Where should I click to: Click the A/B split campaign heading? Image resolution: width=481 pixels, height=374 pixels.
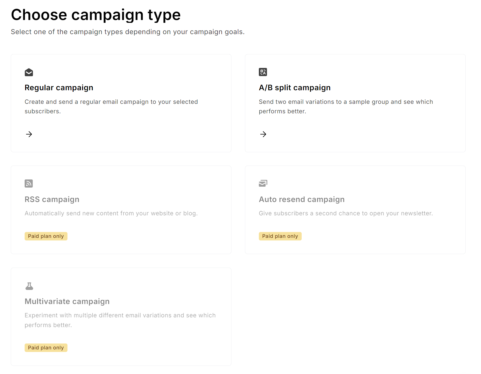pyautogui.click(x=295, y=87)
